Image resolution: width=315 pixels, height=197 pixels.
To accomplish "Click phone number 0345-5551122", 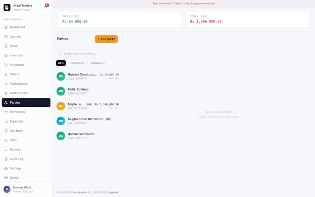I will (x=77, y=138).
